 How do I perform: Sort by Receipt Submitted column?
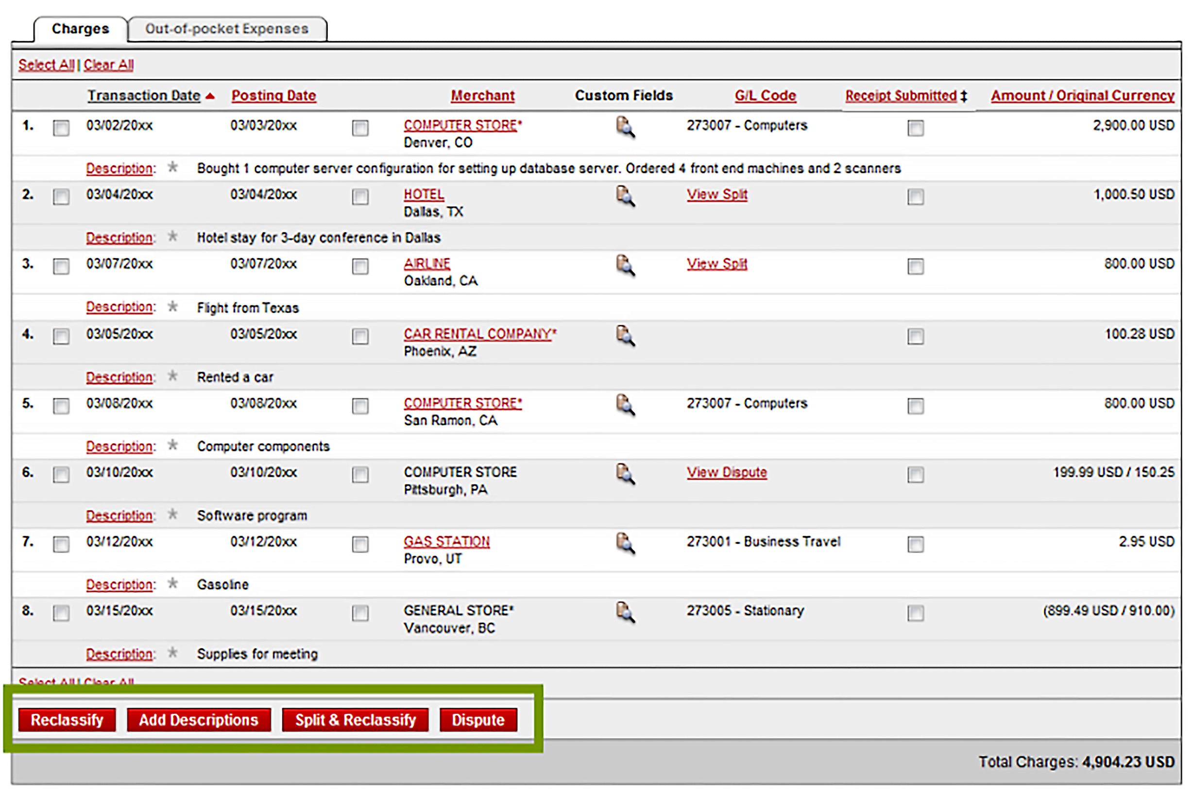(x=901, y=96)
